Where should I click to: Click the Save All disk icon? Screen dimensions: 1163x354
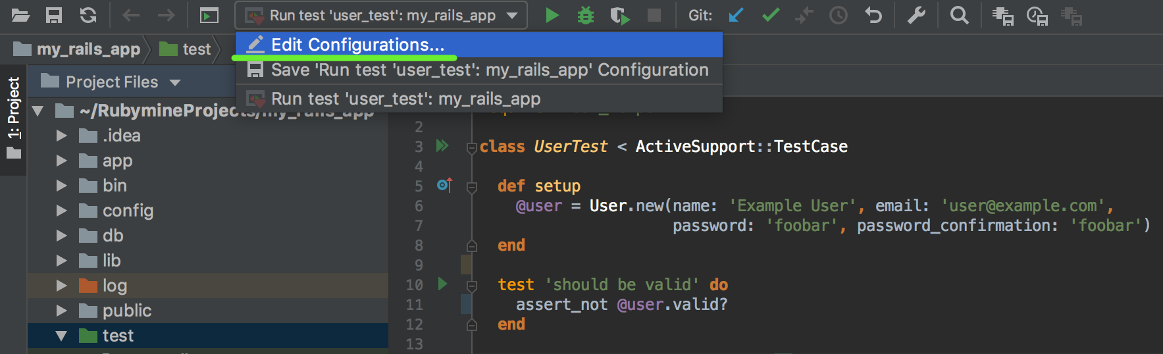point(54,15)
